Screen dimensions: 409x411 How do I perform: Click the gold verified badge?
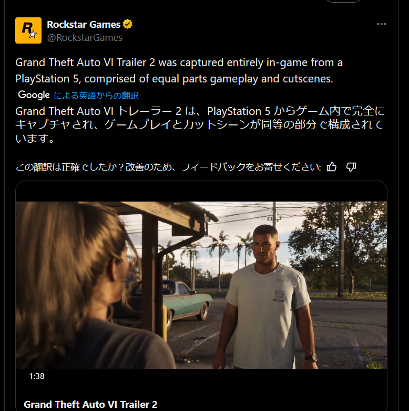[128, 24]
